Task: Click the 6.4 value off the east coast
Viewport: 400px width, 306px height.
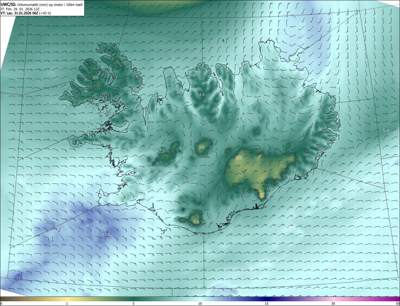Action: 386,130
